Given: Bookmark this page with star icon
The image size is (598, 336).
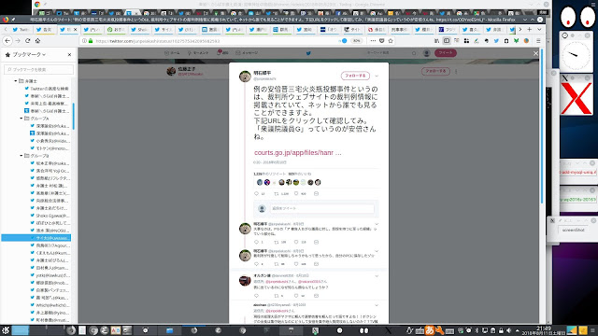Looking at the screenshot, I should click(391, 41).
